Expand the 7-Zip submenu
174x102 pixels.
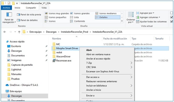coord(107,63)
